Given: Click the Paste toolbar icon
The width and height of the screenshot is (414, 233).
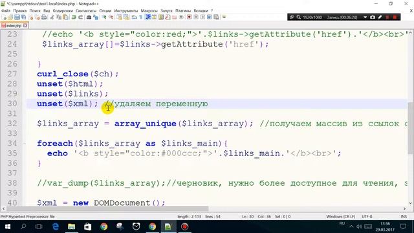Looking at the screenshot, I should [x=65, y=17].
